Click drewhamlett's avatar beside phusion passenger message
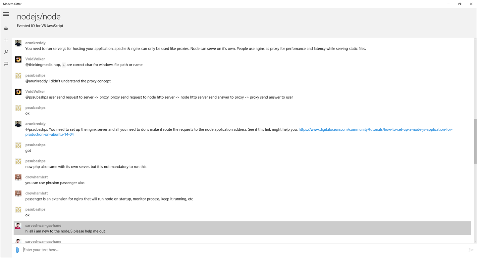 18,178
